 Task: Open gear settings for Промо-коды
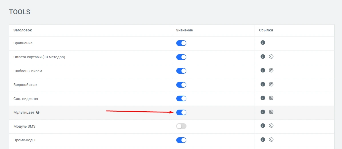click(271, 140)
